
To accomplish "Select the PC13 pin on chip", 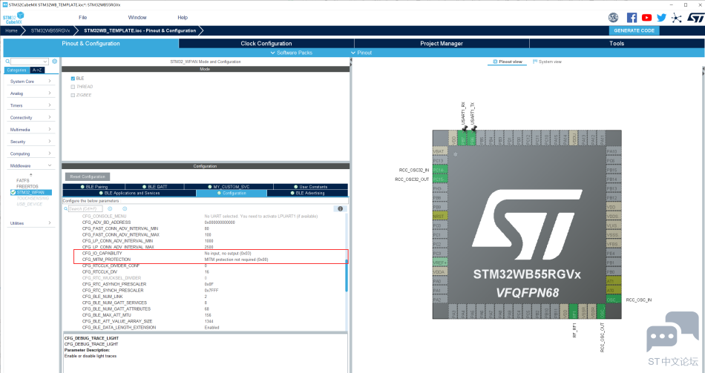I will (x=440, y=160).
